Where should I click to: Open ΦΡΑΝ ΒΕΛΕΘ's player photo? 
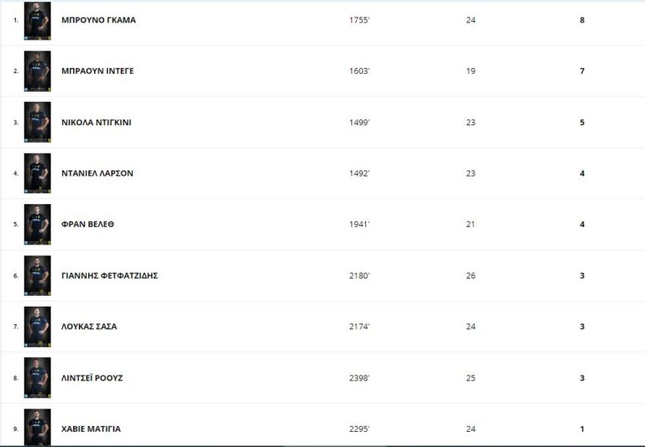coord(37,224)
